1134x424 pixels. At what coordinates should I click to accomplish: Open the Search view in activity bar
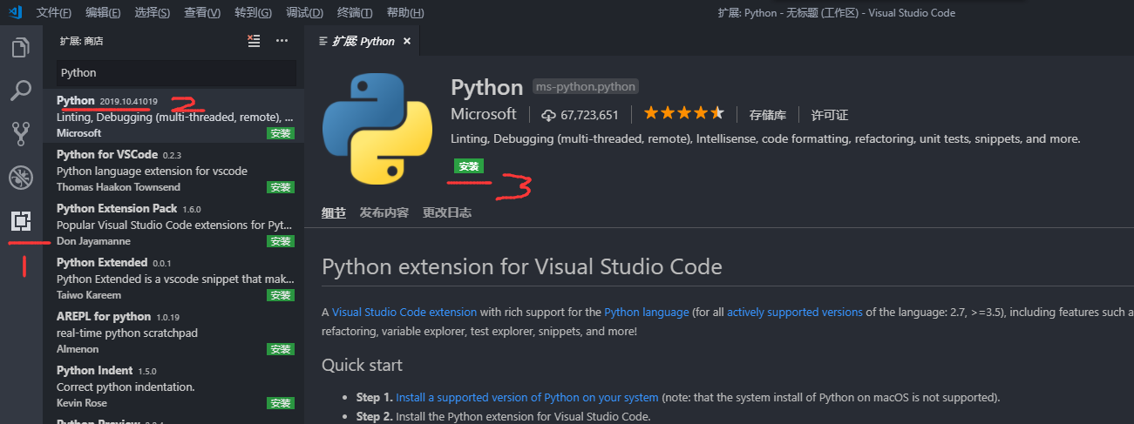20,91
